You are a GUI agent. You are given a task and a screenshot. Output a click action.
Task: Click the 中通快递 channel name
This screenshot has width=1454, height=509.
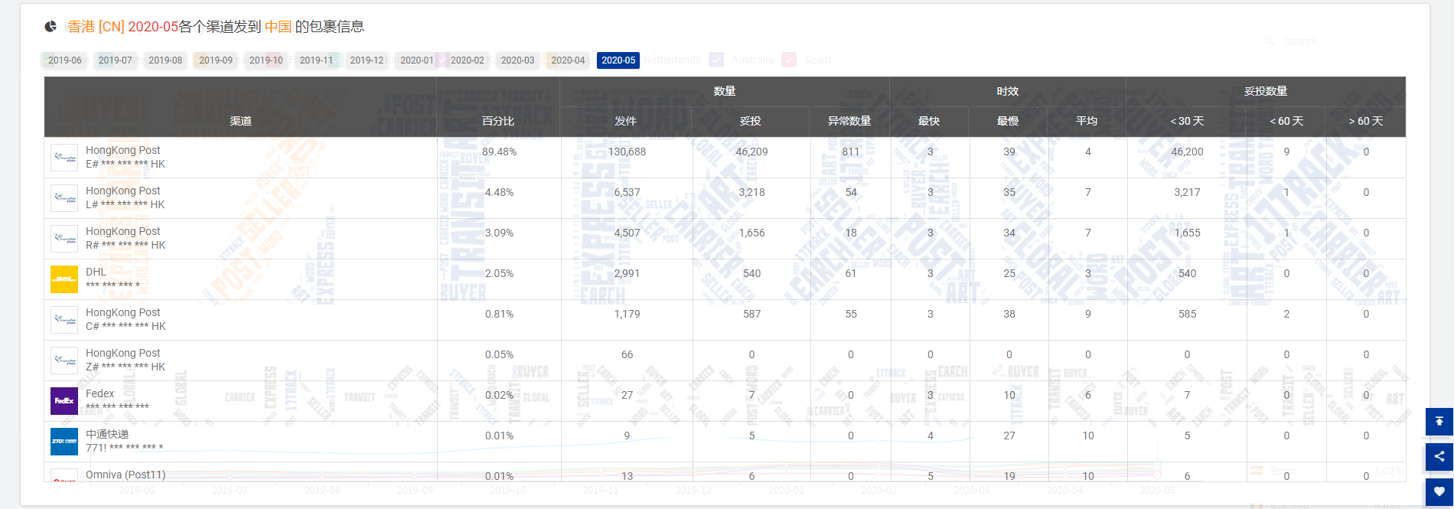click(x=107, y=434)
